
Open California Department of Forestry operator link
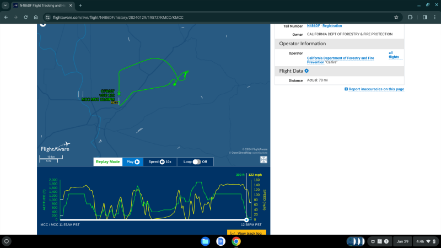pyautogui.click(x=340, y=60)
